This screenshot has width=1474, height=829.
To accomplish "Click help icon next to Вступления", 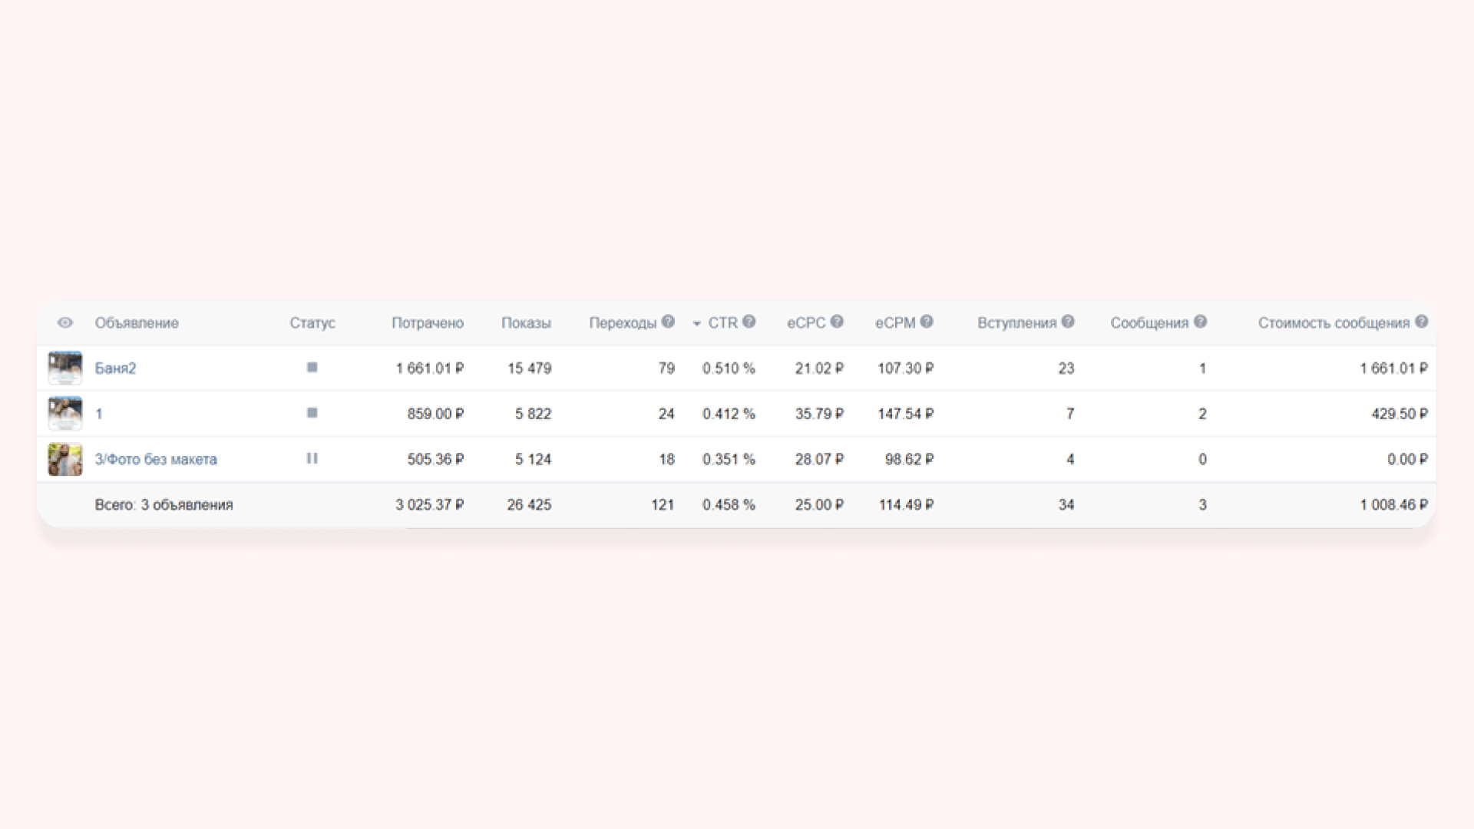I will click(1068, 322).
